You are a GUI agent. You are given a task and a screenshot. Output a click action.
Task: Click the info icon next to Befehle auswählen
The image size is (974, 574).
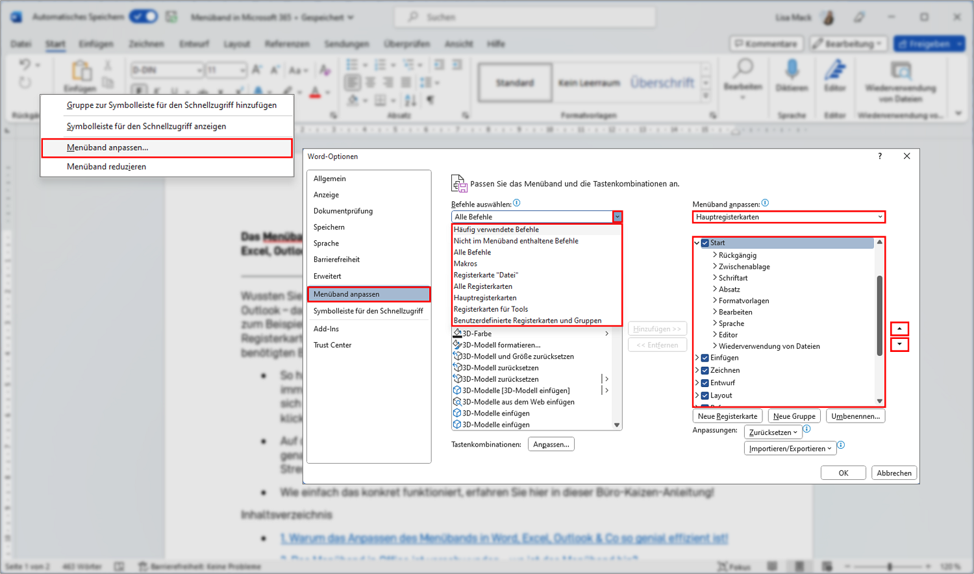point(517,203)
